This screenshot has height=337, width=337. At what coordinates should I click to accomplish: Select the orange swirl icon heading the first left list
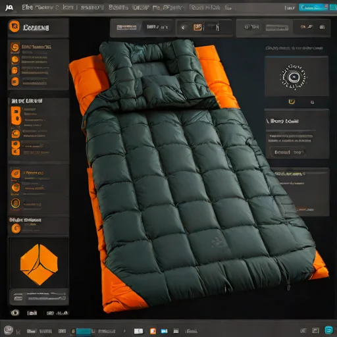[15, 47]
